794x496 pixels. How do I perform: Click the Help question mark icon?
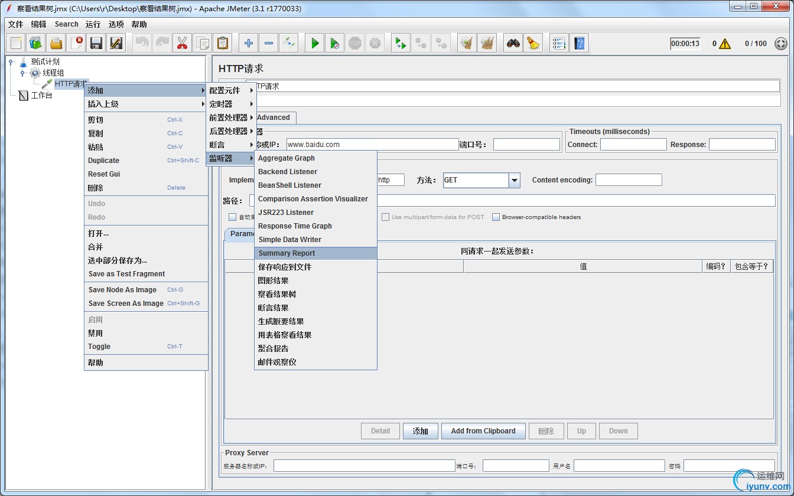tap(580, 43)
